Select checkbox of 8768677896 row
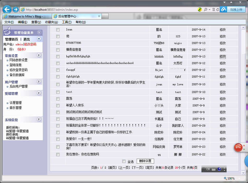248x183 pixels. (x=58, y=43)
